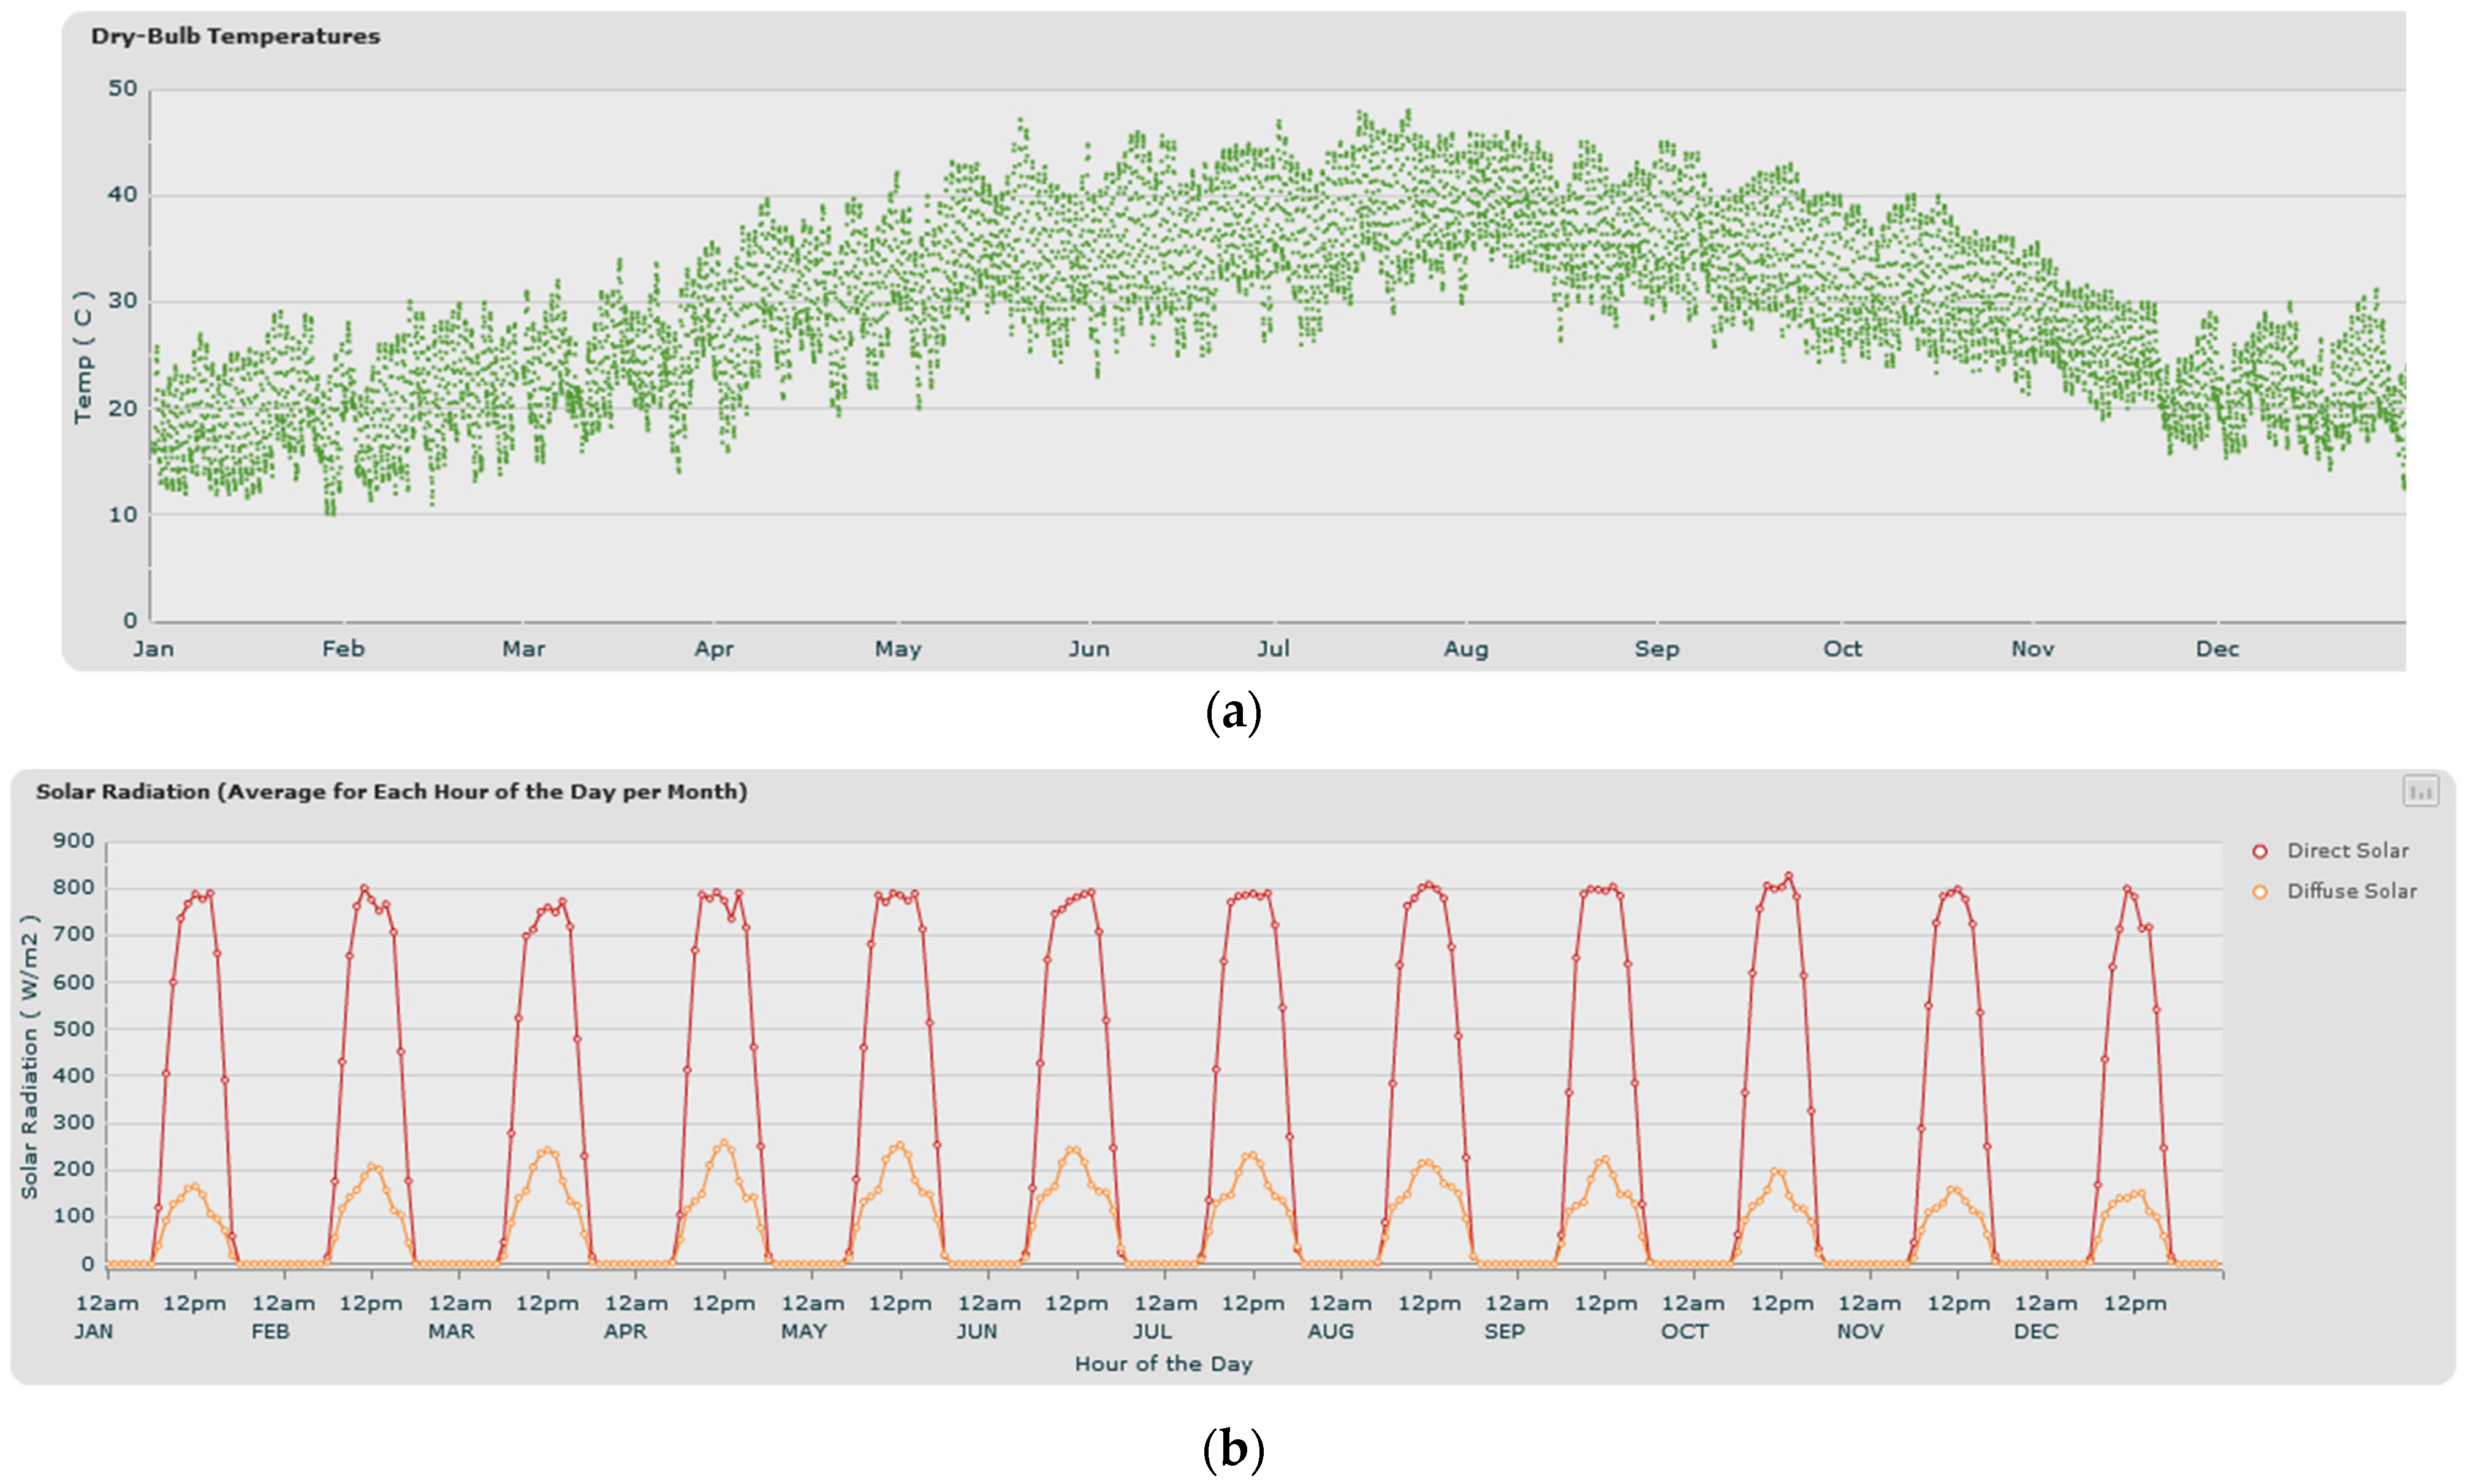Click the OCT month label under solar chart
The height and width of the screenshot is (1484, 2476).
pos(1685,1331)
